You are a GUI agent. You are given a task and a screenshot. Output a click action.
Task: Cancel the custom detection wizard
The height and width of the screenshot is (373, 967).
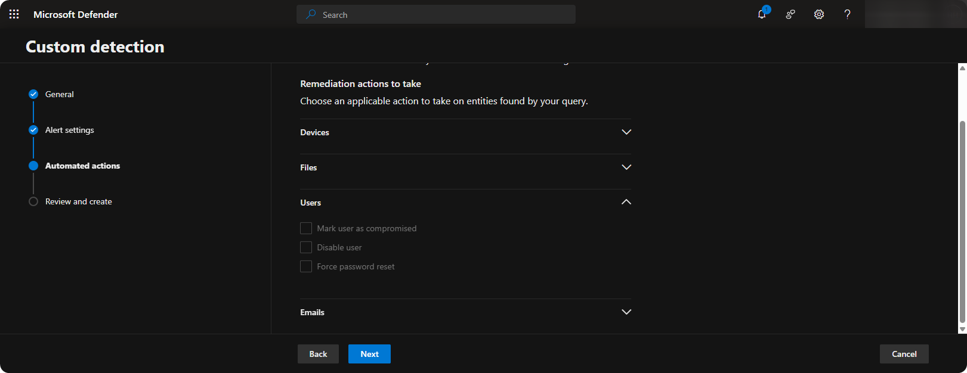[904, 354]
